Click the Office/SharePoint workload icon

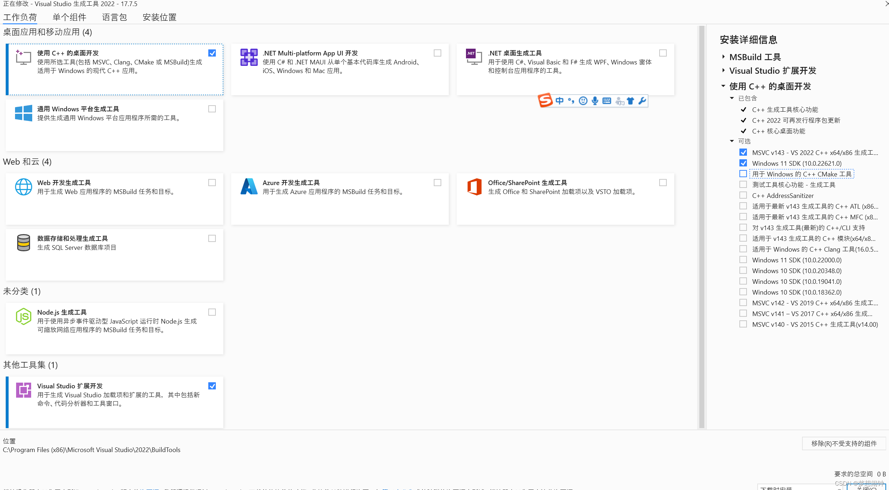click(x=475, y=186)
